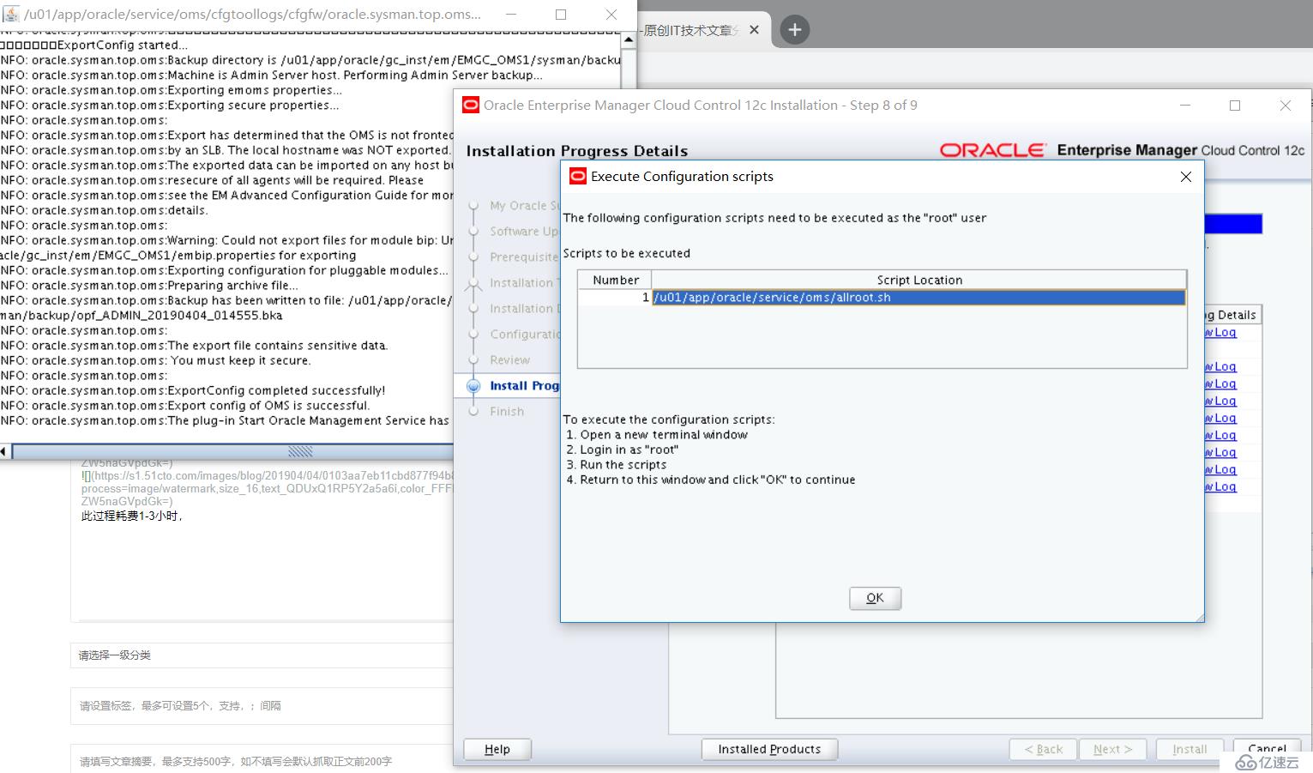Click instruction '2. Login in as "root"'
The width and height of the screenshot is (1313, 773).
622,450
